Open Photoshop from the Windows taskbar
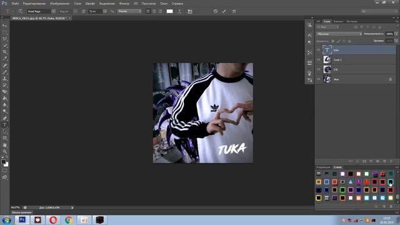Screen dimensions: 400x225 [22, 219]
